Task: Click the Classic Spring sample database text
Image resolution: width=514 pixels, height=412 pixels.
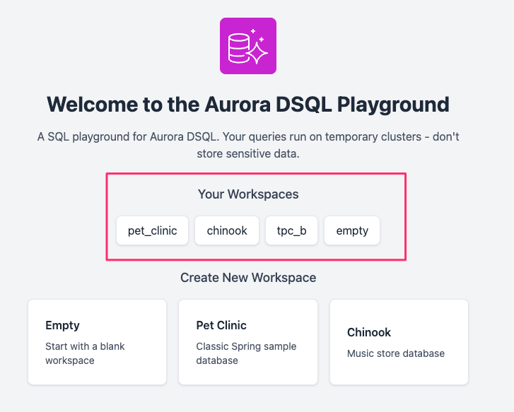Action: [x=246, y=353]
